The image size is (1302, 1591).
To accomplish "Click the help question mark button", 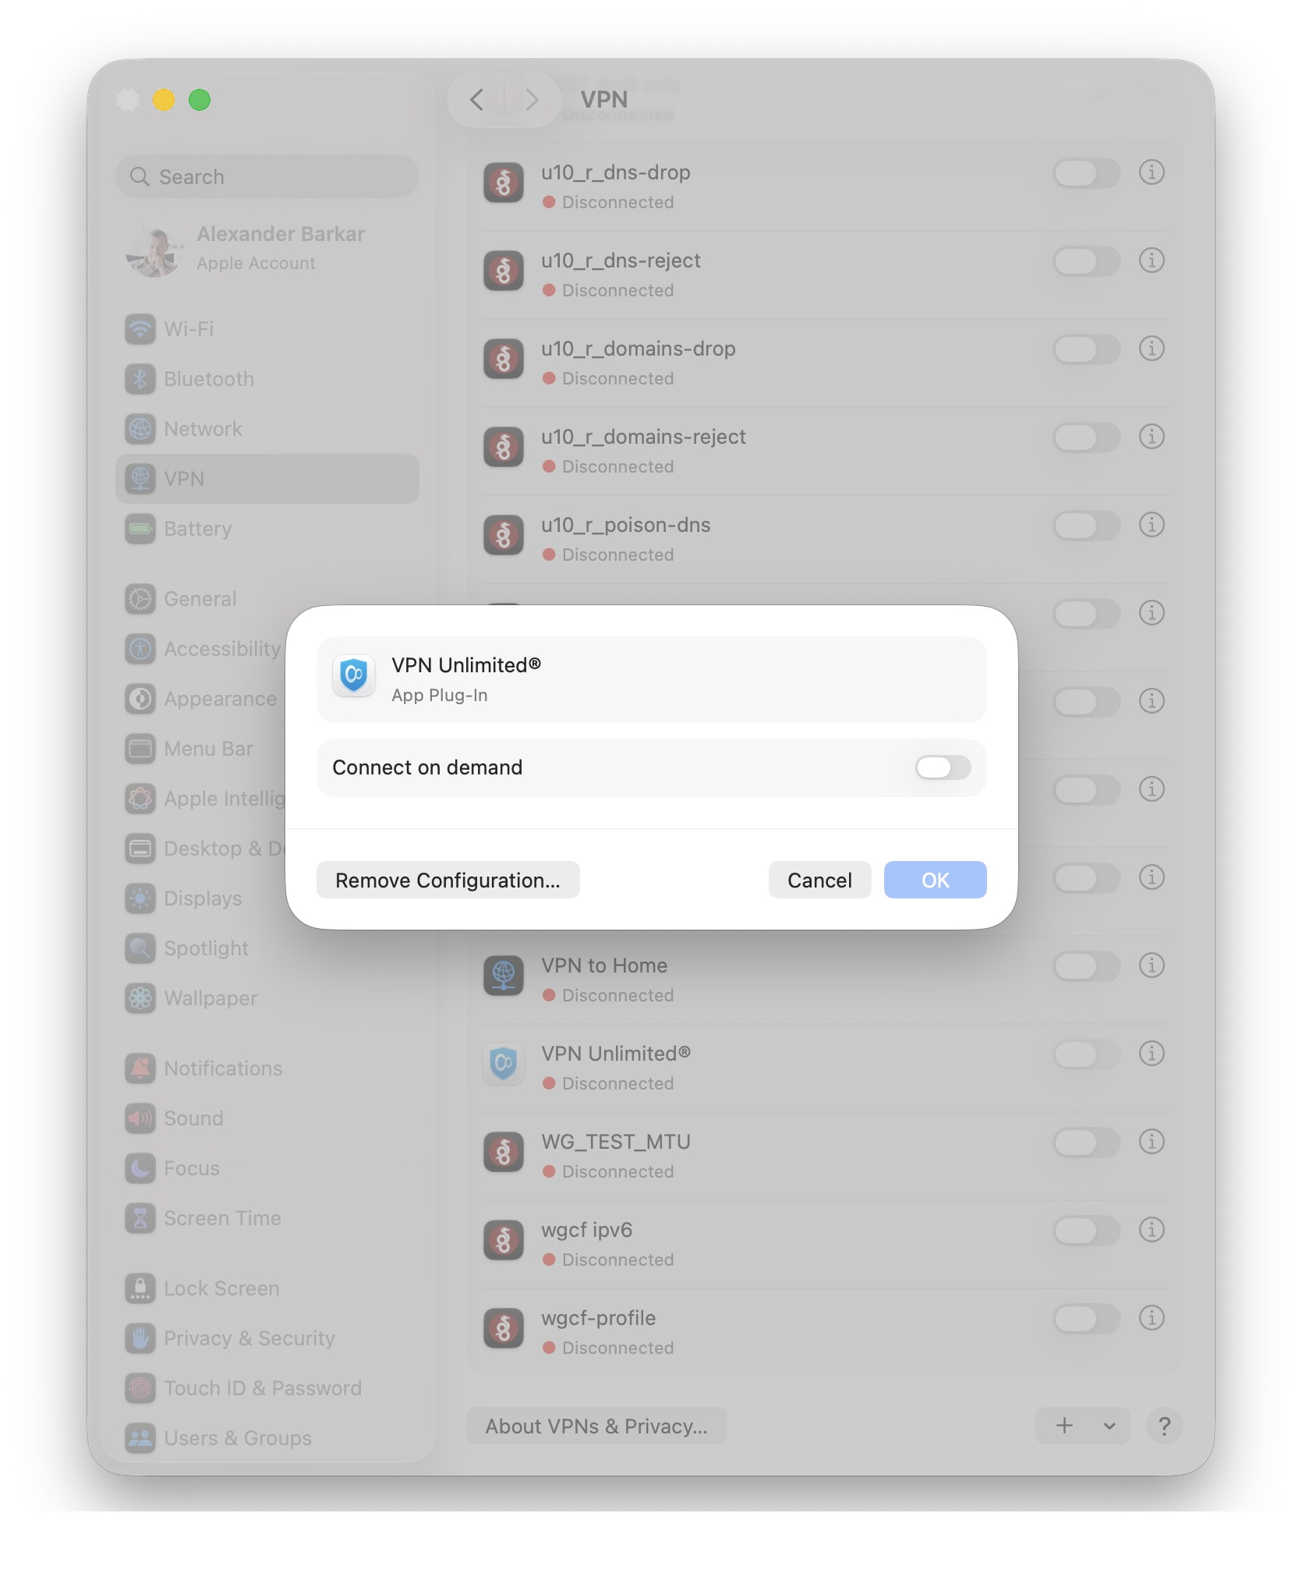I will 1164,1426.
